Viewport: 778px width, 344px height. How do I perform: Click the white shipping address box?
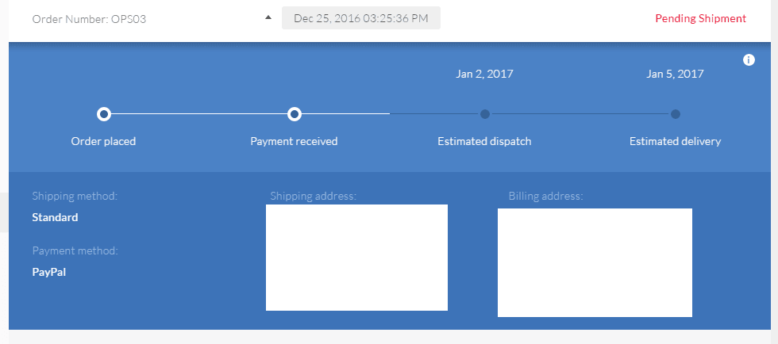click(356, 258)
